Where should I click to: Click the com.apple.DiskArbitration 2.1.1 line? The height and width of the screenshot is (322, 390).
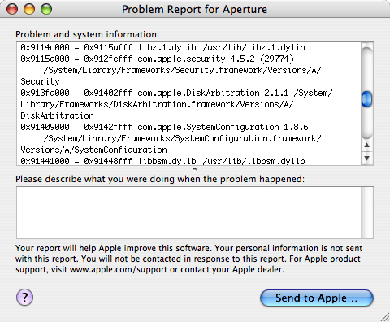[x=176, y=93]
